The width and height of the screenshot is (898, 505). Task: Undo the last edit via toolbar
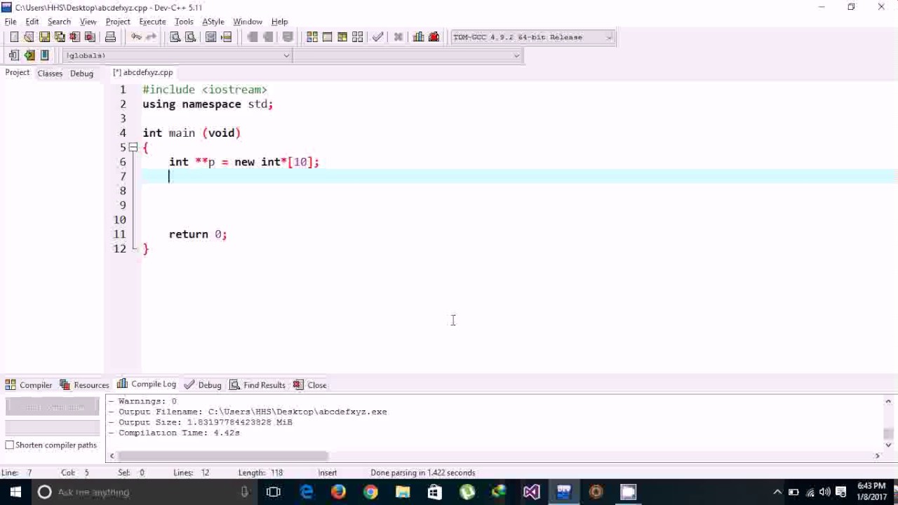click(136, 37)
